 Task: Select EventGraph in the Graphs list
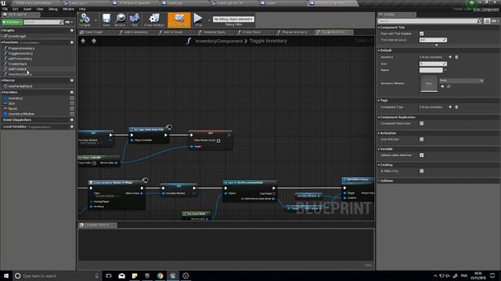(x=17, y=36)
